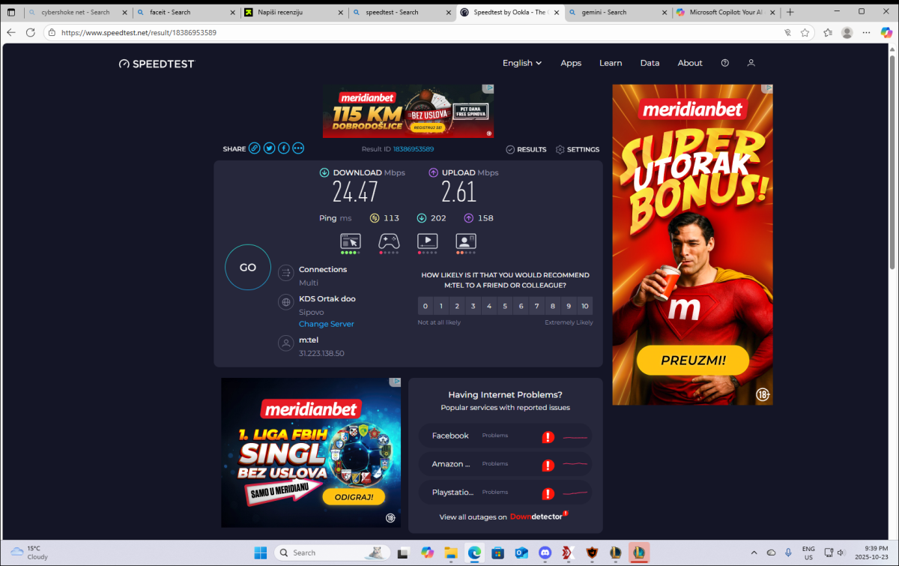
Task: Choose rating 5 on the likelihood scale
Action: click(505, 306)
